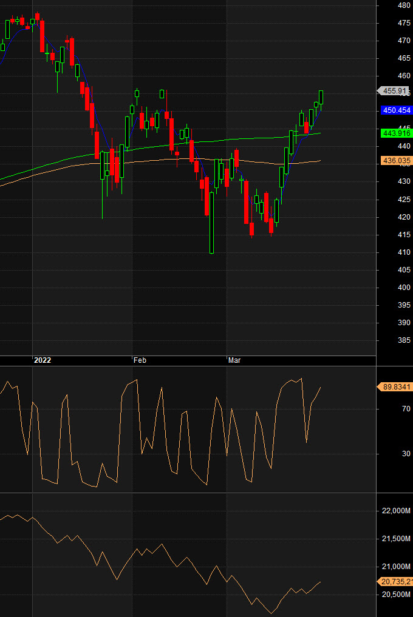Click the Mar label on time axis
413x617 pixels.
coord(234,360)
